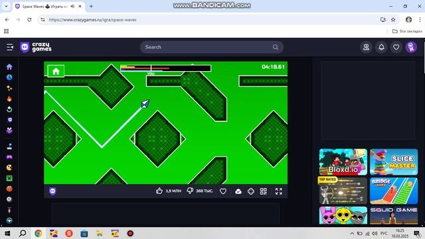Click the CrazyGames logo
The width and height of the screenshot is (425, 239).
point(36,47)
